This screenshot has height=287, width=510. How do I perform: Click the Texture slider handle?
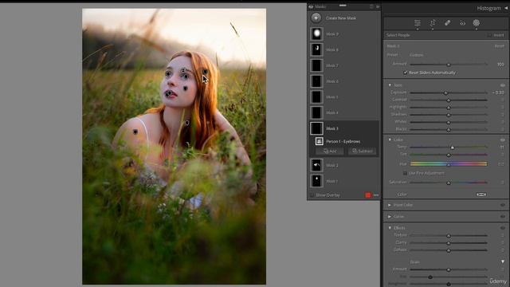pos(449,235)
